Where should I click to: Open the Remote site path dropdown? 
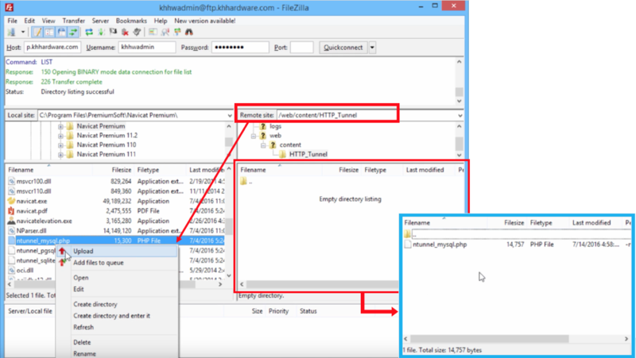(460, 115)
